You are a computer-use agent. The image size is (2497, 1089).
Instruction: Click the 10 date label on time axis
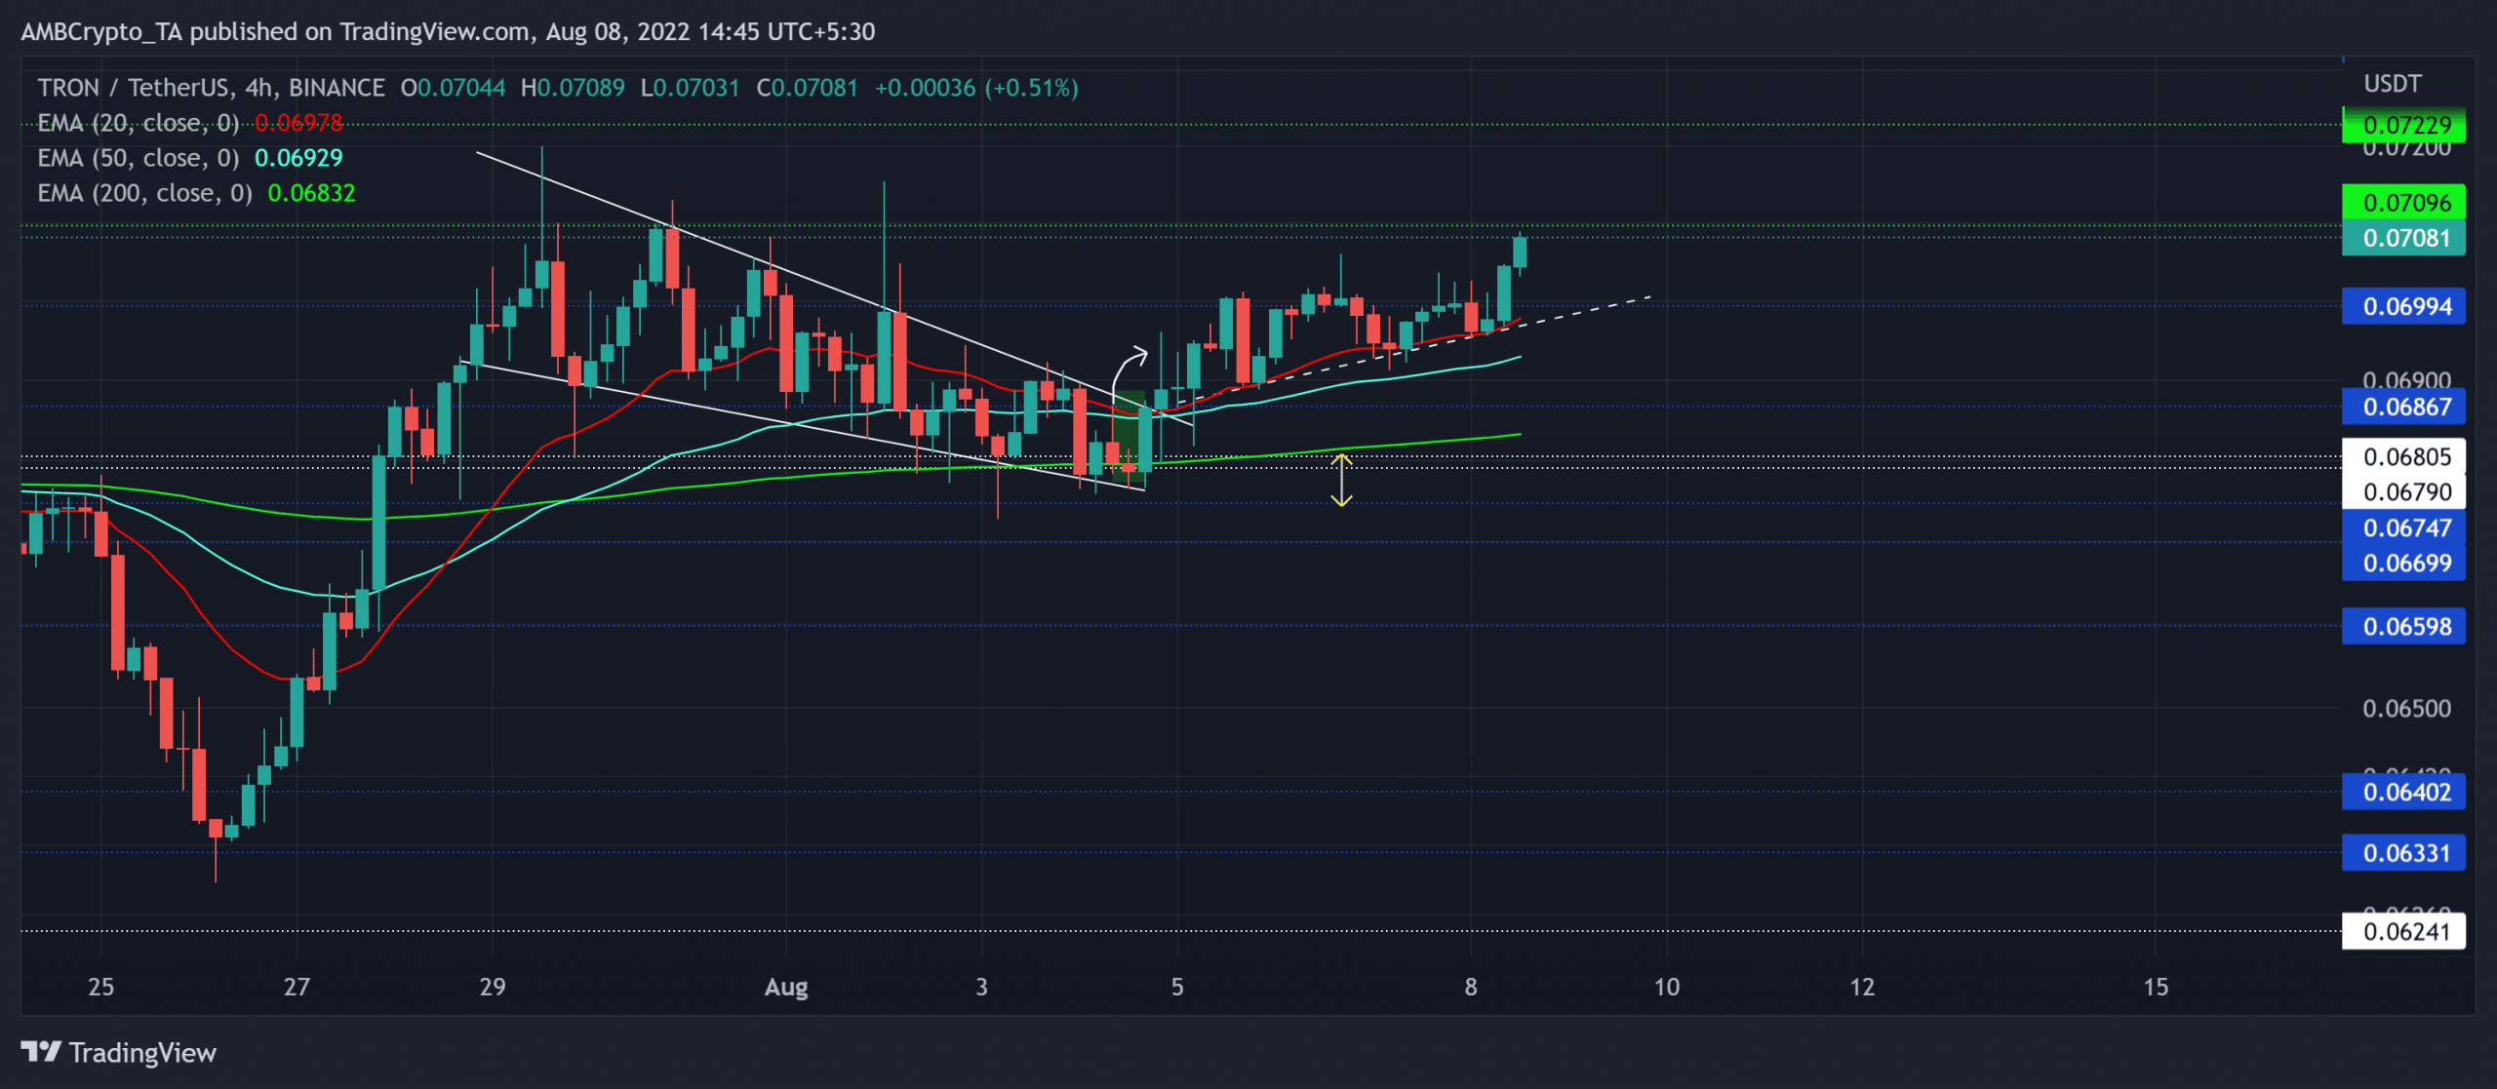[1667, 987]
